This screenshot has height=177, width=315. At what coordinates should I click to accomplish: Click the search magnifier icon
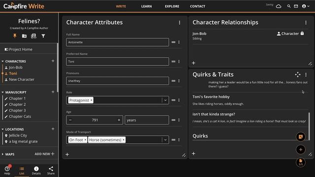289,6
